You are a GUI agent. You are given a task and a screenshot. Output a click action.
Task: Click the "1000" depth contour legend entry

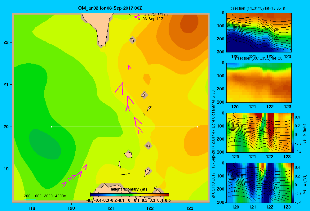coord(37,196)
